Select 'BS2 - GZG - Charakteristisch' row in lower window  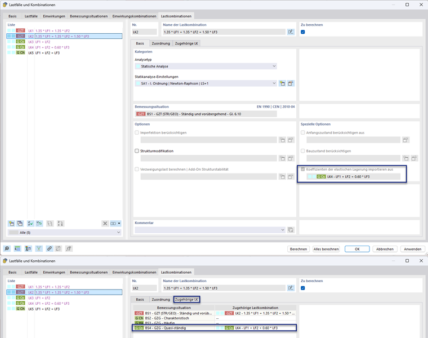[x=214, y=318]
